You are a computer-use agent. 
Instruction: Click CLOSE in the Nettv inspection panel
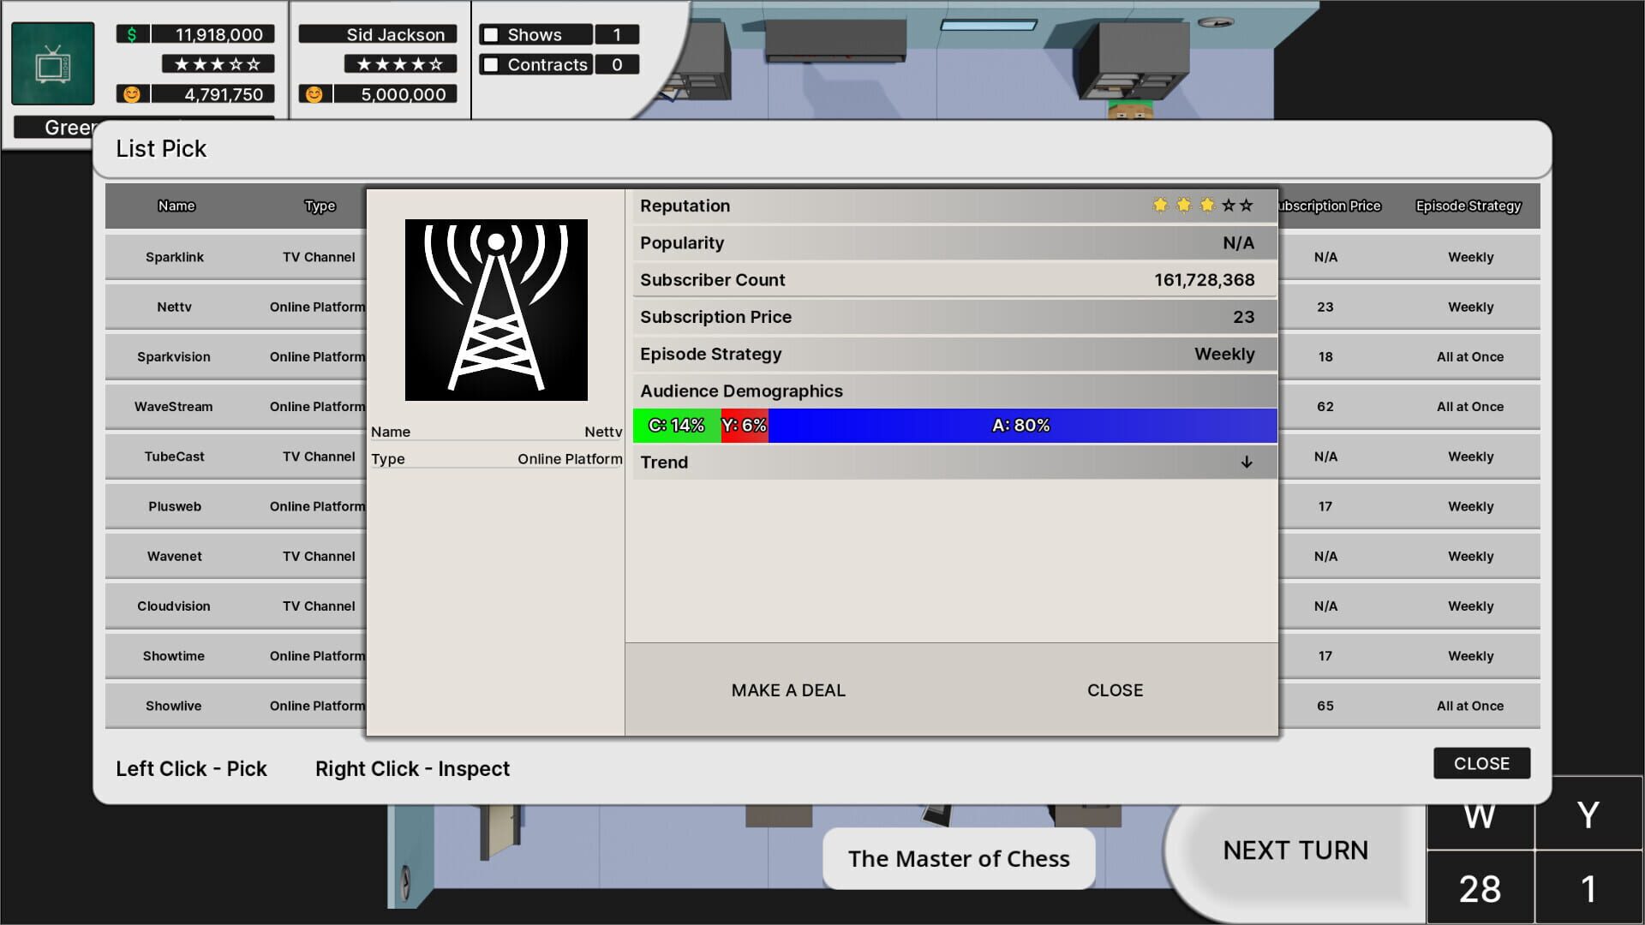click(1115, 689)
